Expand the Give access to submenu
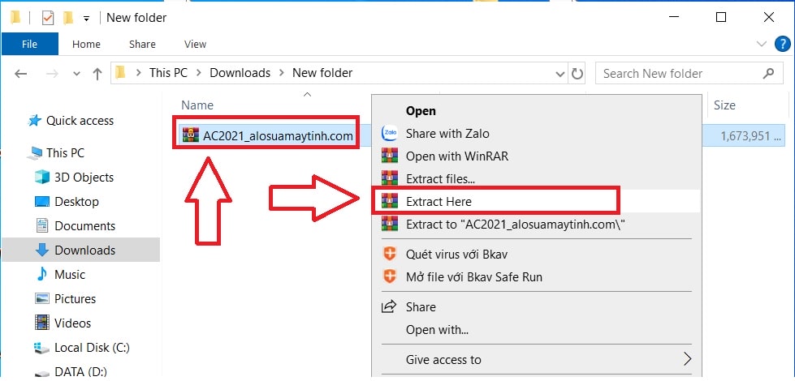The image size is (795, 381). [x=687, y=360]
